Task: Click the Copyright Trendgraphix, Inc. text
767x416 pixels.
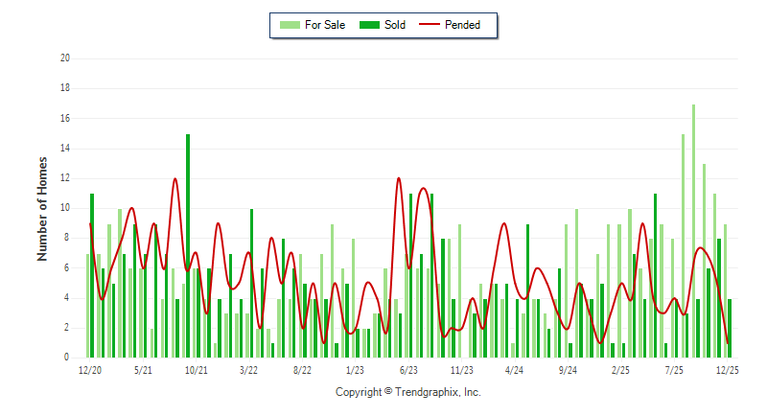Action: pos(407,392)
